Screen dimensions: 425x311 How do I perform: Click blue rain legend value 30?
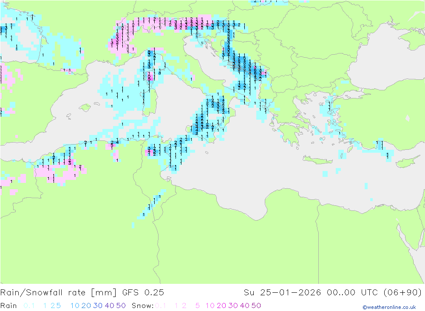(98, 305)
